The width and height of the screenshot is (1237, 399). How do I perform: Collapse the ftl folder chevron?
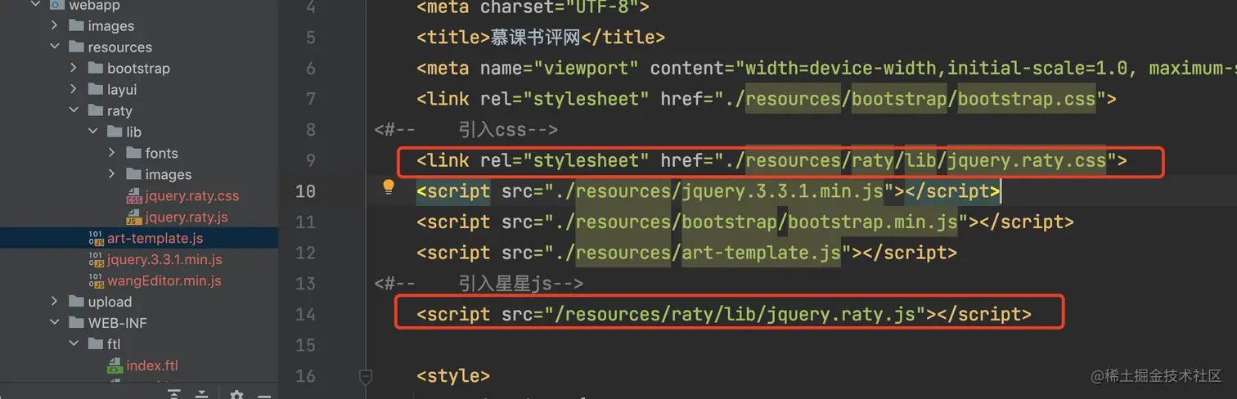[73, 345]
